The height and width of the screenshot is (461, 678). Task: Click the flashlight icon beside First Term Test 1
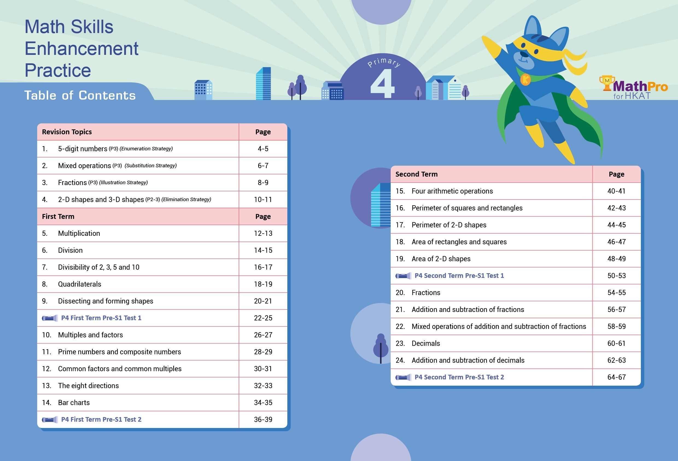point(49,318)
